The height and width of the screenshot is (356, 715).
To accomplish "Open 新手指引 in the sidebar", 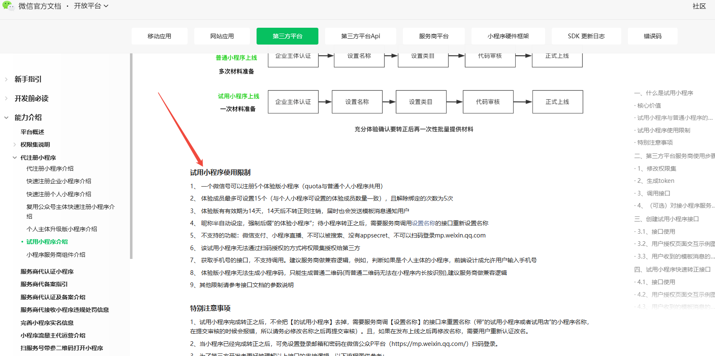I will tap(28, 79).
